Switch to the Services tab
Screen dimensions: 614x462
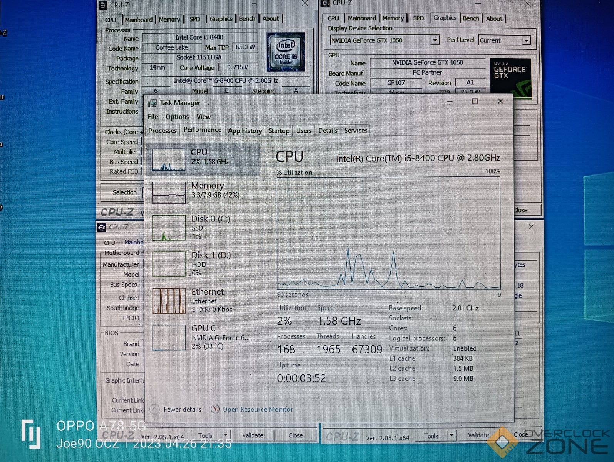[x=356, y=131]
